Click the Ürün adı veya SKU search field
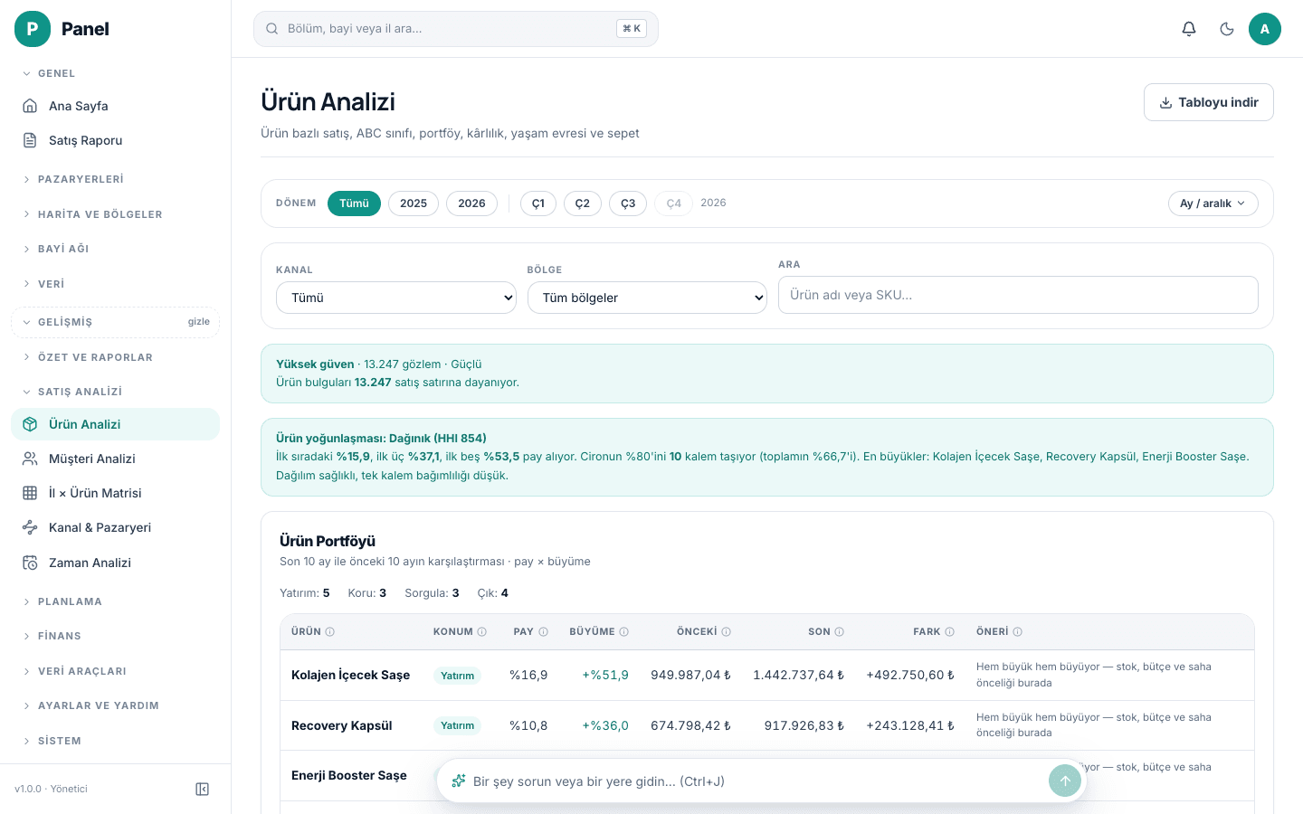 1018,295
